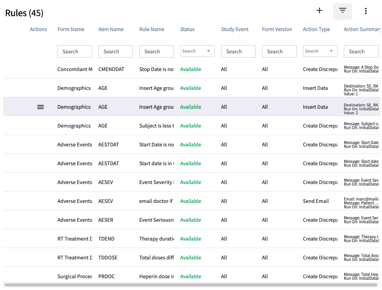Open the three-dot more options menu

pos(365,11)
